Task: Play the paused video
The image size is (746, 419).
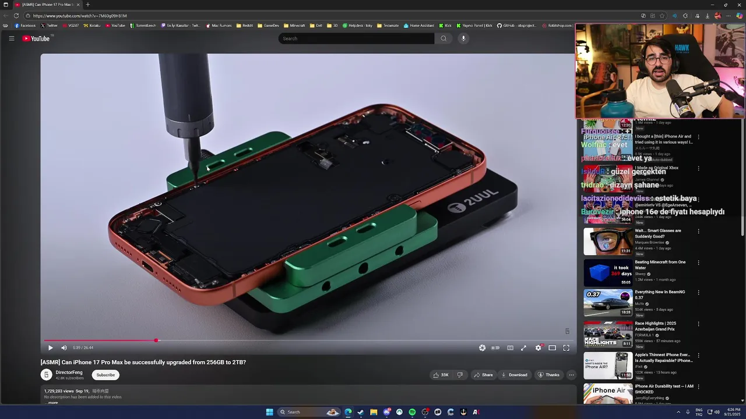Action: coord(50,348)
